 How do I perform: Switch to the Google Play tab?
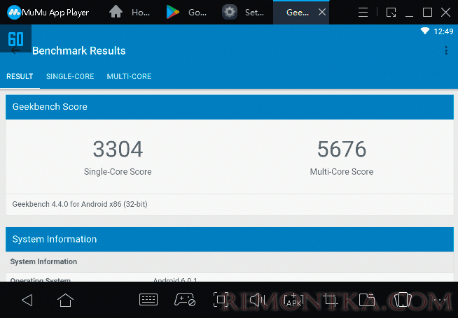pyautogui.click(x=187, y=13)
